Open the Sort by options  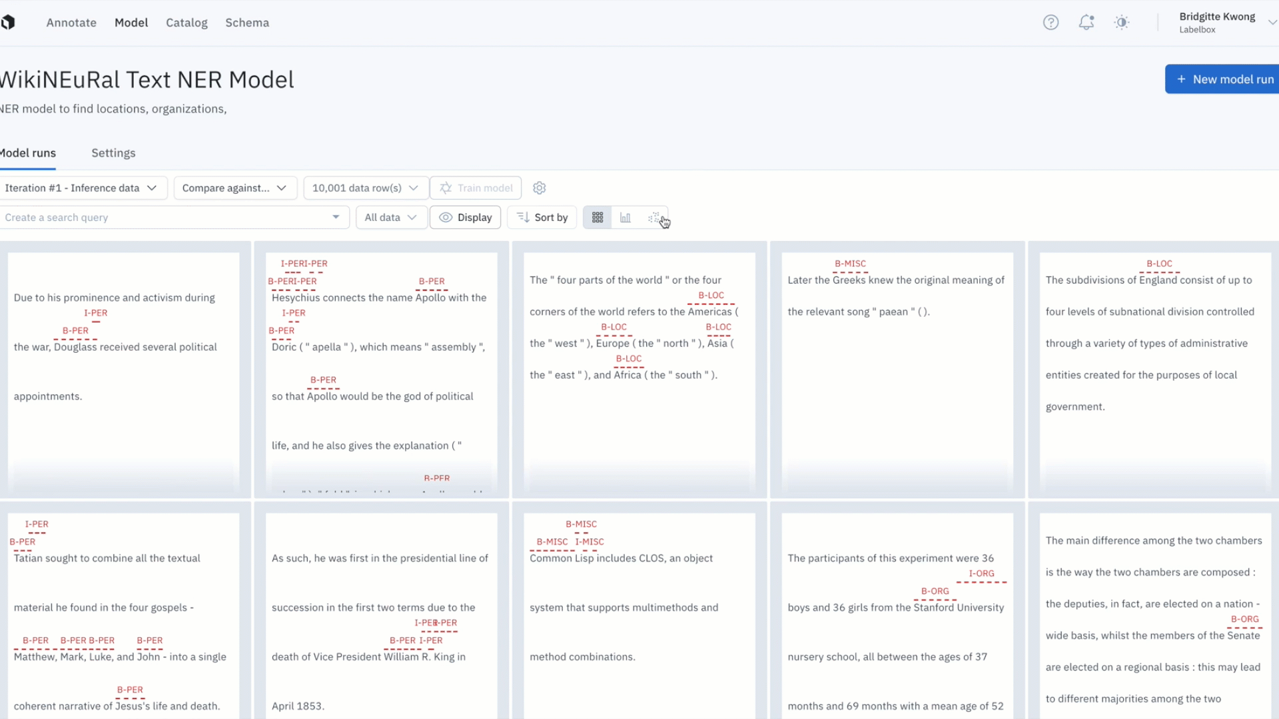tap(542, 218)
